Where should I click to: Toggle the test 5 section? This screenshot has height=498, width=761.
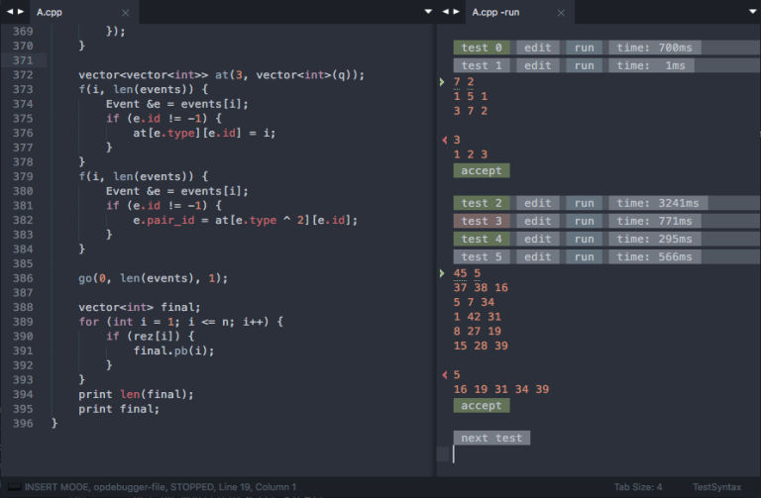pos(482,256)
